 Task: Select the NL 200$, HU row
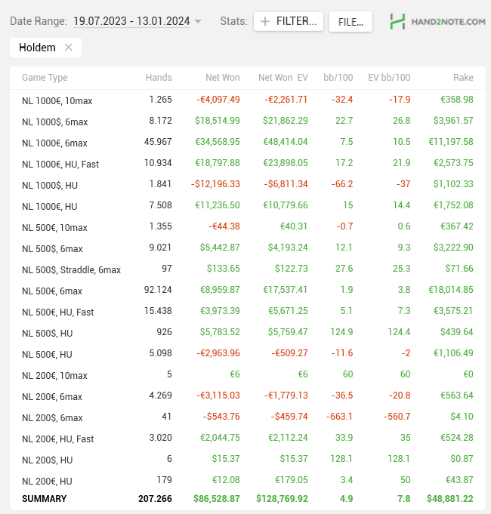pos(248,459)
